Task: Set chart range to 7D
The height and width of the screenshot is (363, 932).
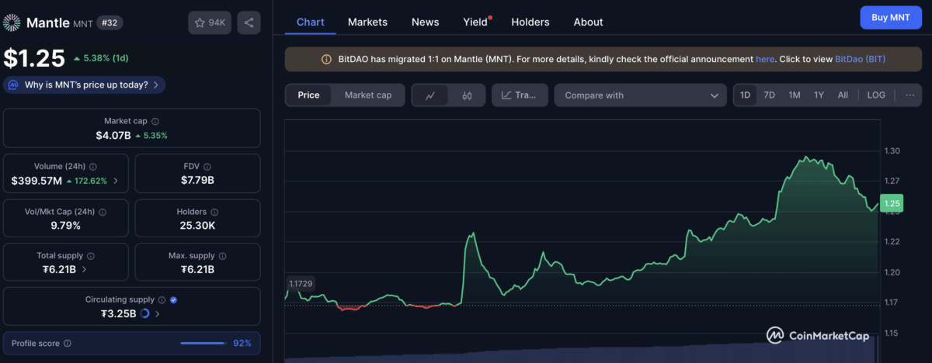Action: point(770,95)
